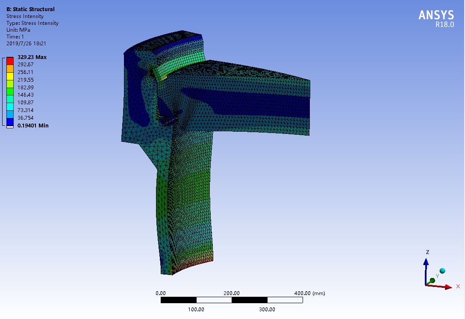This screenshot has height=319, width=465.
Task: Click the green Y axis ball on triad
Action: point(433,281)
